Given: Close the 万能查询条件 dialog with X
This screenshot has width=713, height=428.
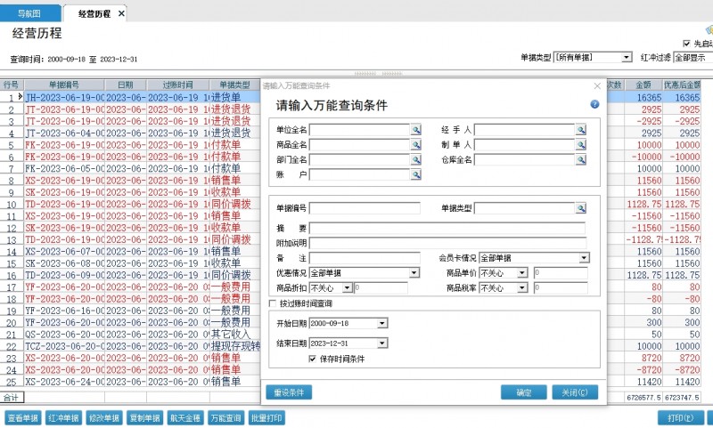Looking at the screenshot, I should pos(597,85).
